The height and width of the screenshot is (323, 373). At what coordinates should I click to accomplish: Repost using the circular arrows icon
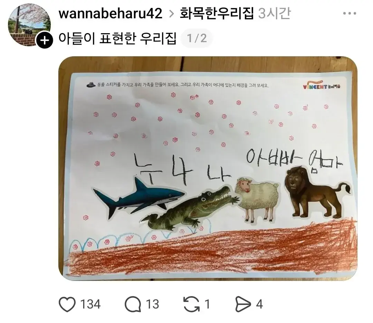click(191, 304)
